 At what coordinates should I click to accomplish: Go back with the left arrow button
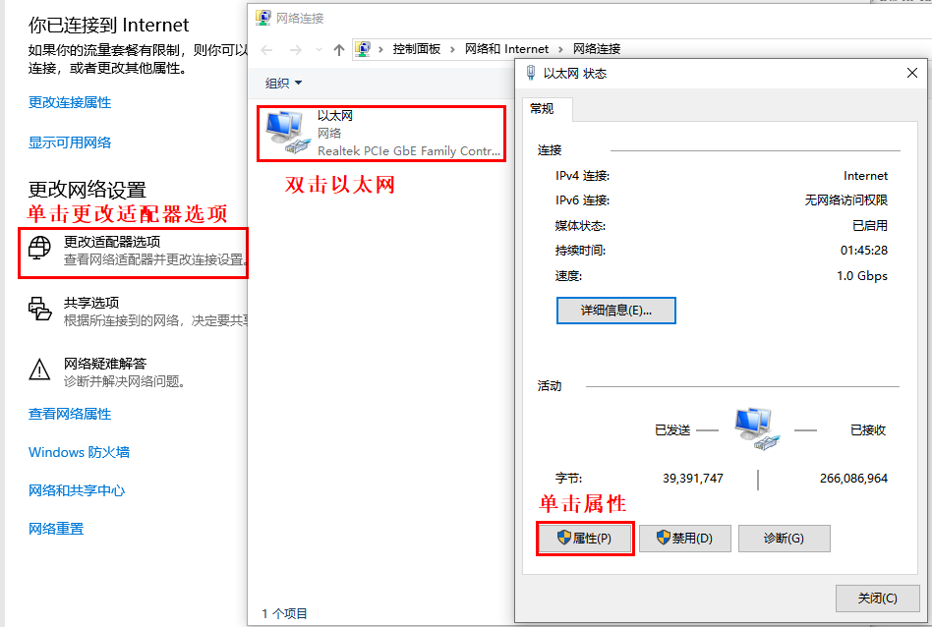266,50
